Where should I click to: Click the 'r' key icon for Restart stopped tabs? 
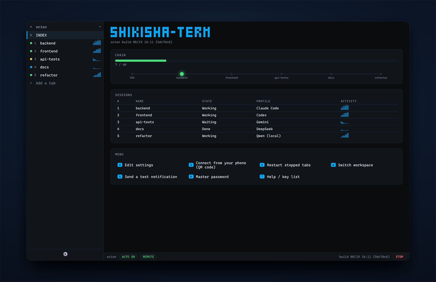262,165
